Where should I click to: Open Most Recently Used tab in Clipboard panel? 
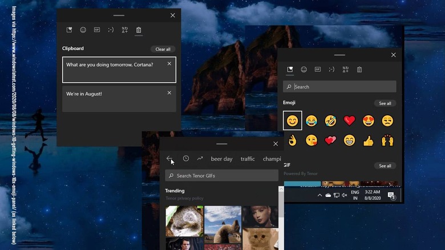69,30
